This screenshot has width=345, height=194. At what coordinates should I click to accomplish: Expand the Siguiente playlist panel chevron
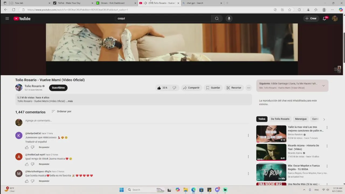click(323, 86)
